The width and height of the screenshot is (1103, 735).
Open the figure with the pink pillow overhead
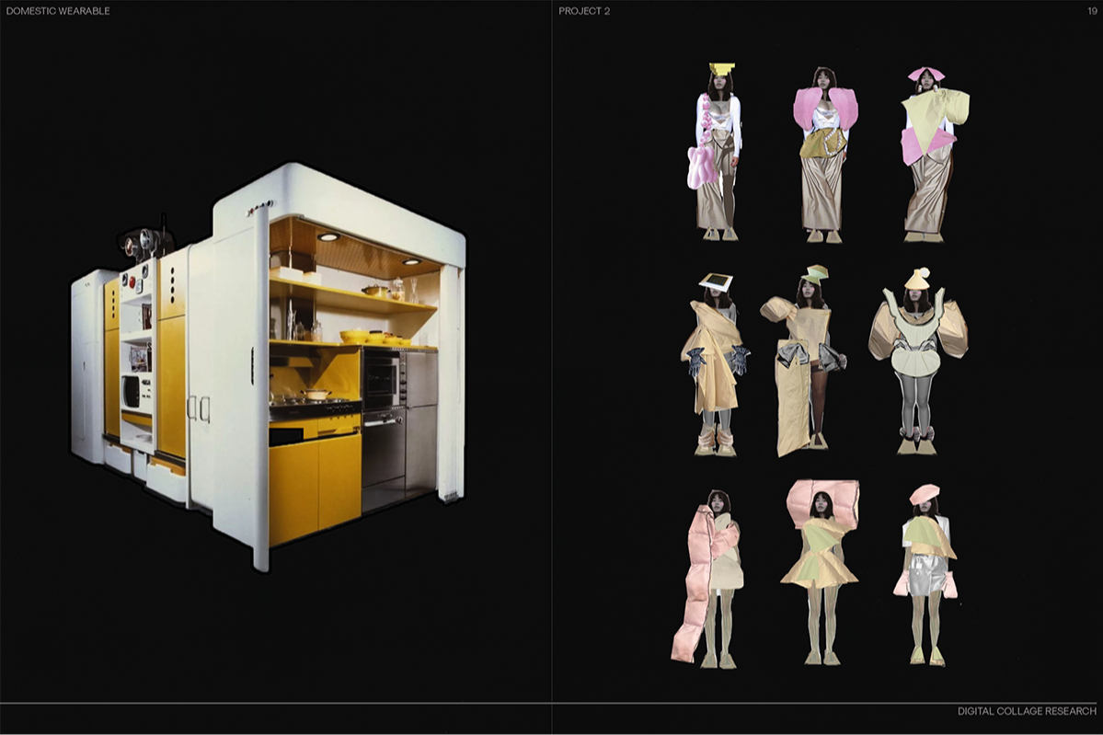click(x=820, y=570)
